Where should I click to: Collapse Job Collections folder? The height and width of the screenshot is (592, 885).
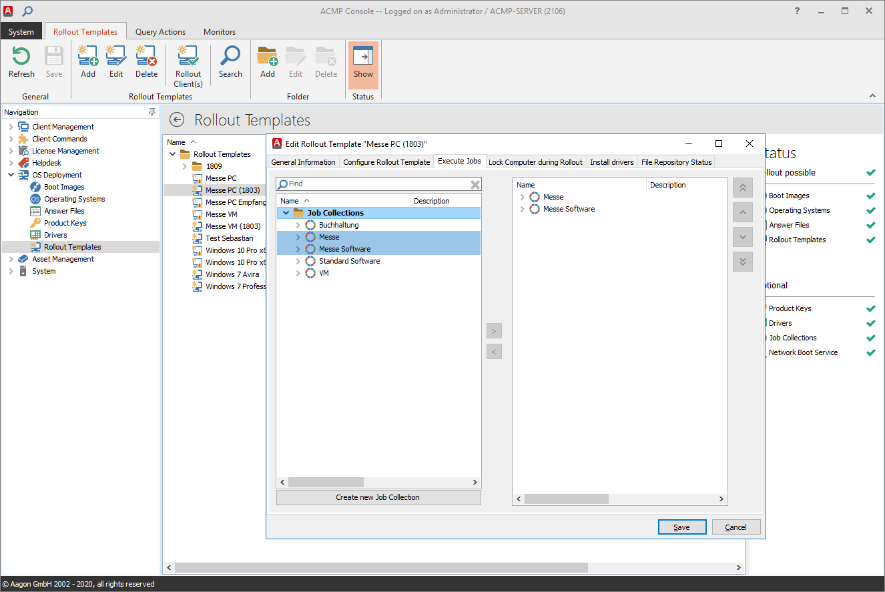pyautogui.click(x=286, y=213)
